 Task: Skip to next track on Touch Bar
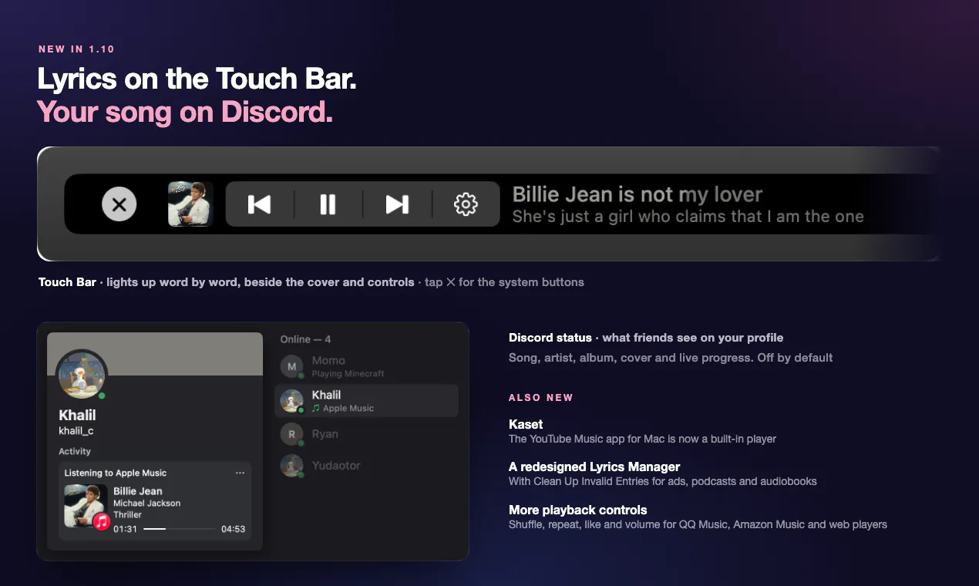pos(397,204)
